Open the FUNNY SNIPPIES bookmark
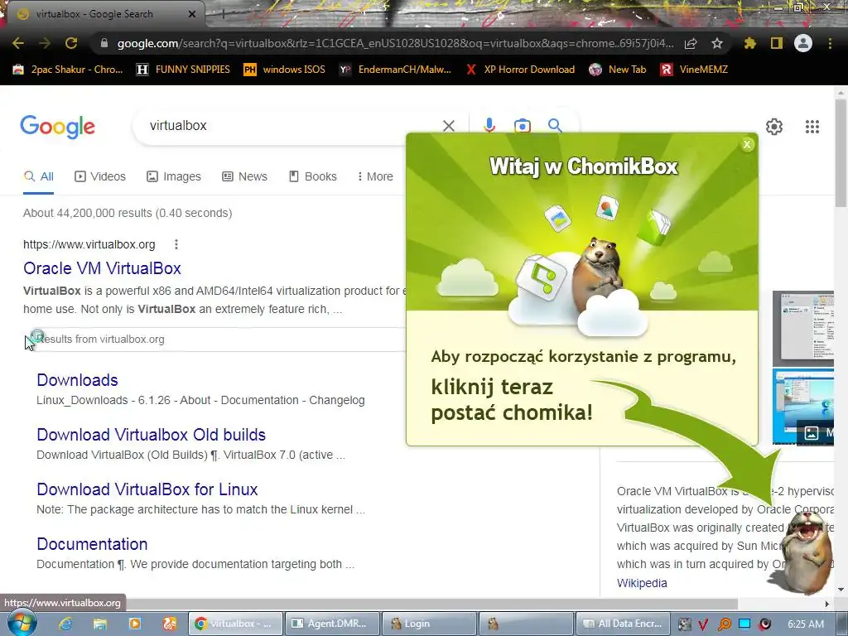This screenshot has height=636, width=848. coord(183,70)
